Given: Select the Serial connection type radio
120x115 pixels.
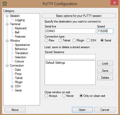Looking at the screenshot, I should tap(102, 40).
